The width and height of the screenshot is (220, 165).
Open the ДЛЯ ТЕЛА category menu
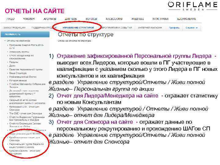[71, 19]
